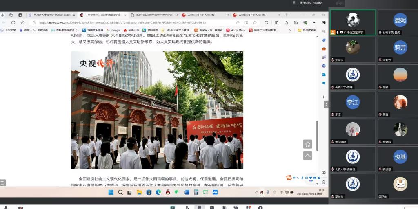Favorite this page with the star icon

[255, 23]
